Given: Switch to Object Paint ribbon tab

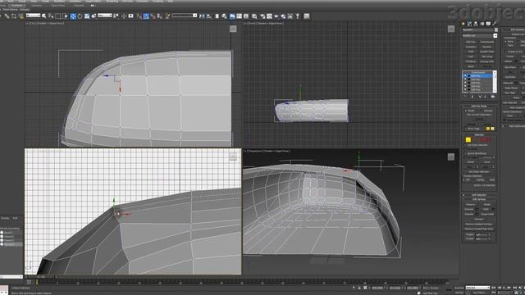Looking at the screenshot, I should point(57,6).
